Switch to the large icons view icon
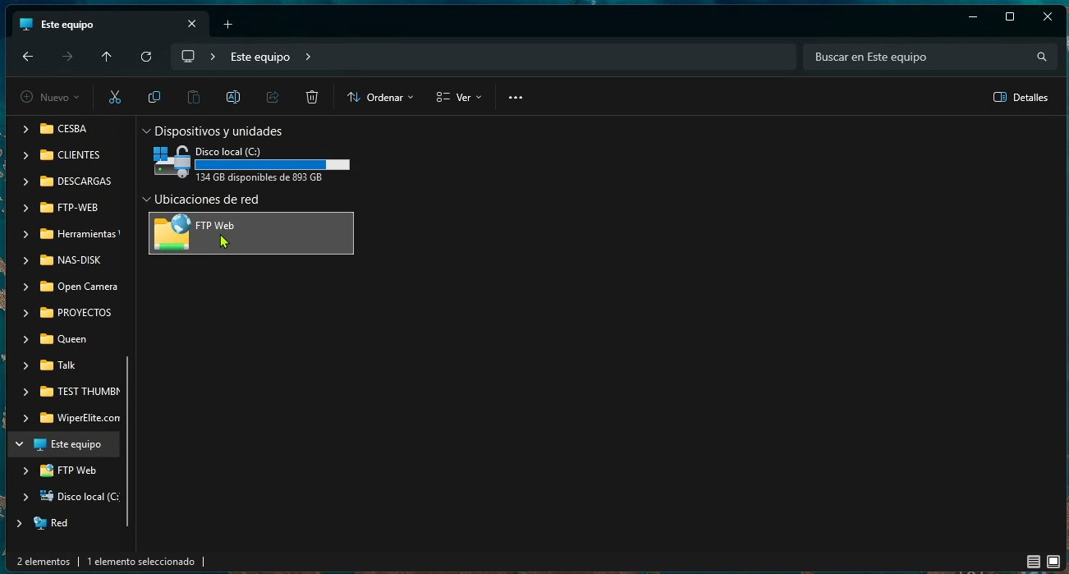Screen dimensions: 1069x574 pyautogui.click(x=1053, y=562)
